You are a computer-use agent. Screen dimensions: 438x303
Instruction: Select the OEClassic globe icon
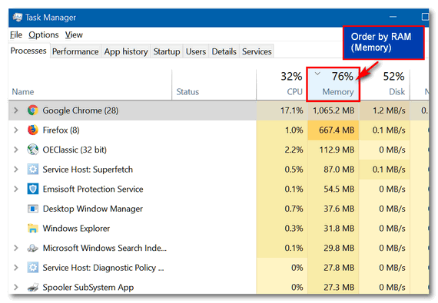tap(33, 150)
